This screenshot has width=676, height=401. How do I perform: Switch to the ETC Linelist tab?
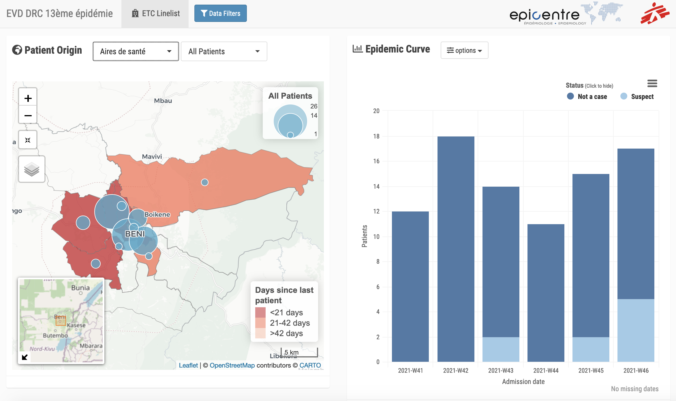coord(155,14)
